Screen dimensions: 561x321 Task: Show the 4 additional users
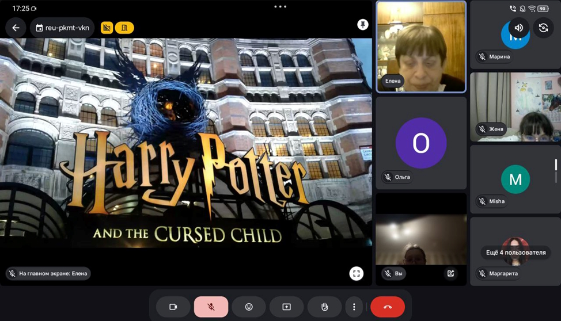click(x=515, y=252)
